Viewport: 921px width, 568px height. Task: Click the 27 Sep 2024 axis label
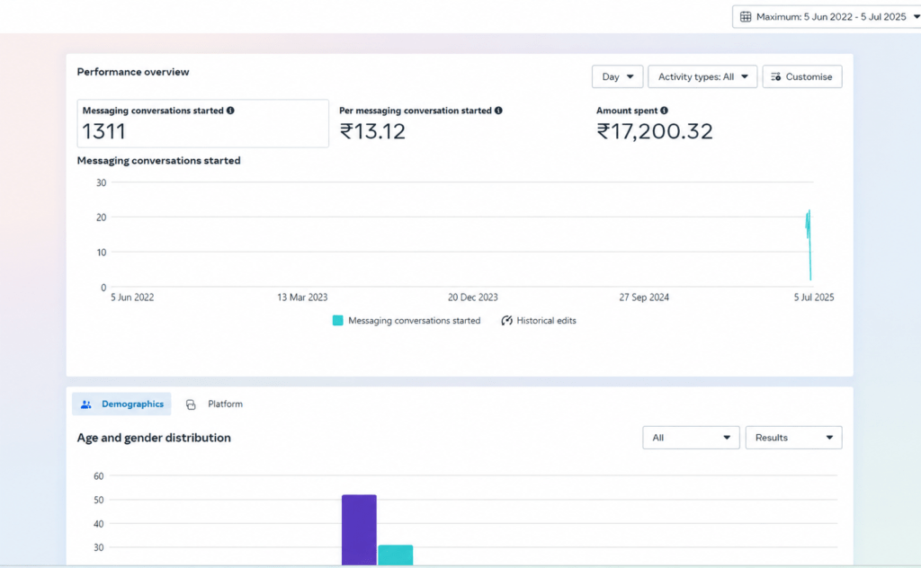tap(644, 297)
